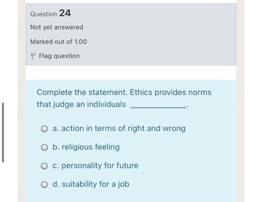Click 'Ethics provides norms' in the question
This screenshot has width=269, height=202.
[171, 92]
